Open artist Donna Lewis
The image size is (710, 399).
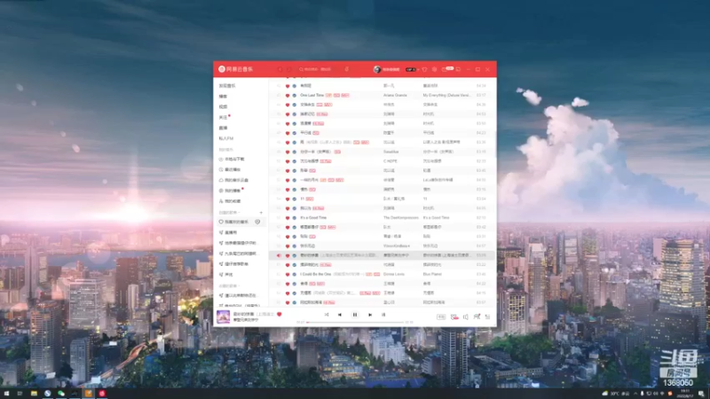pyautogui.click(x=393, y=274)
